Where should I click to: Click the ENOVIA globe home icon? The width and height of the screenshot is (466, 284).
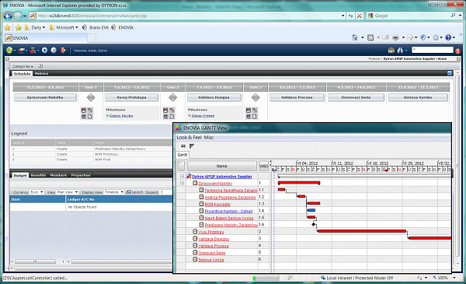coord(9,51)
